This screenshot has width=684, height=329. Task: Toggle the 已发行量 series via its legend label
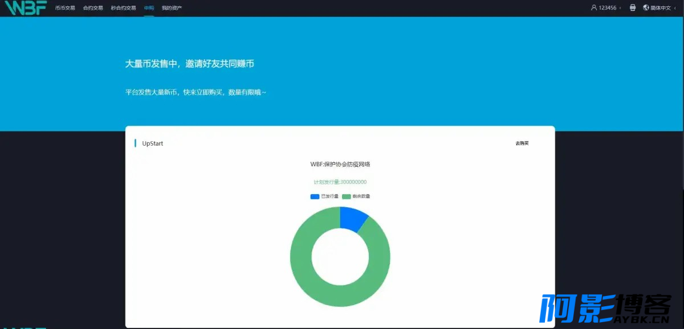[329, 196]
